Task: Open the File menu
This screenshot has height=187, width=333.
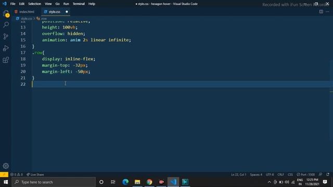Action: [x=12, y=4]
